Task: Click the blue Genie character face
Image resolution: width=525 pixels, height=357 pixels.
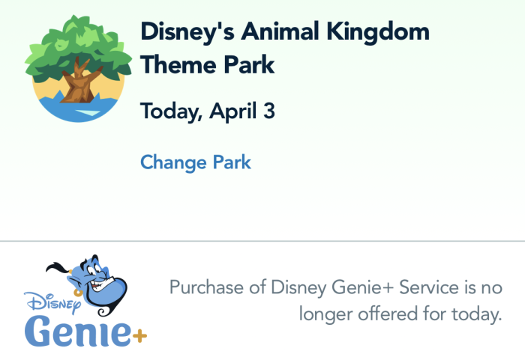Action: pyautogui.click(x=97, y=282)
